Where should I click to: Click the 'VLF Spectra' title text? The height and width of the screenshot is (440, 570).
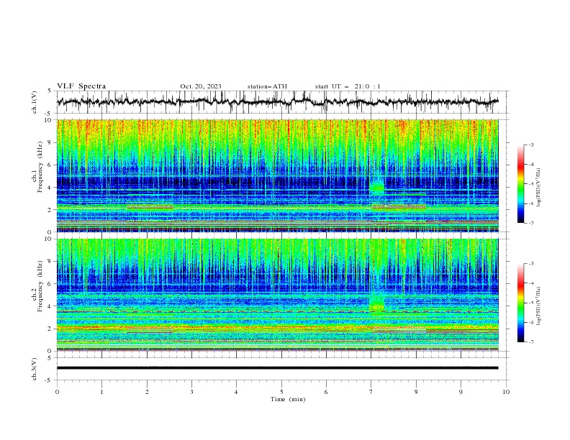[x=81, y=86]
